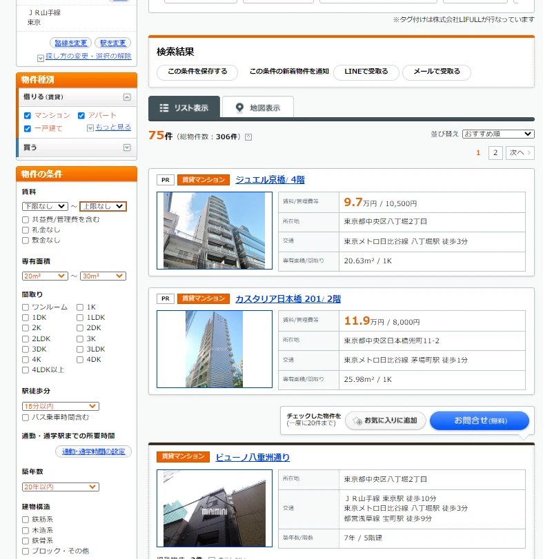The width and height of the screenshot is (543, 559).
Task: Open ジュエル京橋/ 4階 listing link
Action: pos(270,180)
